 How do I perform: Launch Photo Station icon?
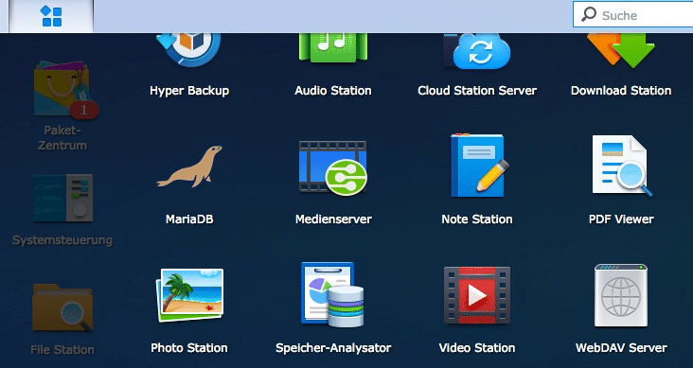pos(189,294)
